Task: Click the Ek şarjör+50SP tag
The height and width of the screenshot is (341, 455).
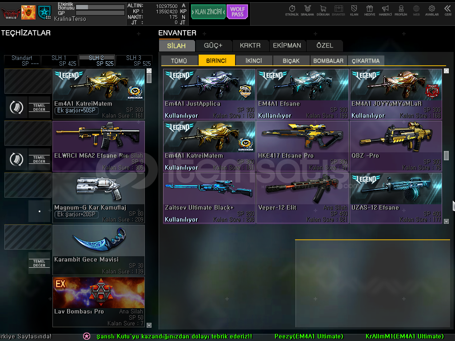Action: coord(76,111)
